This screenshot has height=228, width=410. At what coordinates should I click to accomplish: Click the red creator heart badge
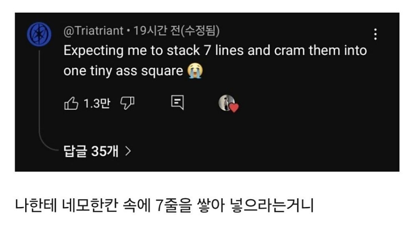coord(234,108)
